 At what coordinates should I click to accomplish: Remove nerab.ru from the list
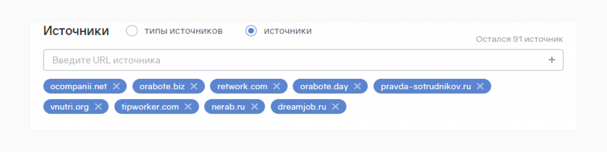click(x=255, y=107)
